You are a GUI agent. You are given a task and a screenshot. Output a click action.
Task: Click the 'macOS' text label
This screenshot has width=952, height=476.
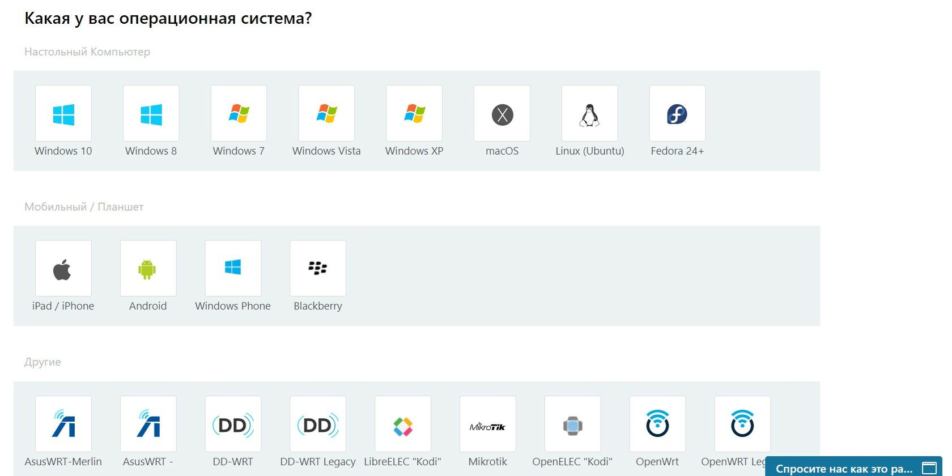[x=502, y=151]
